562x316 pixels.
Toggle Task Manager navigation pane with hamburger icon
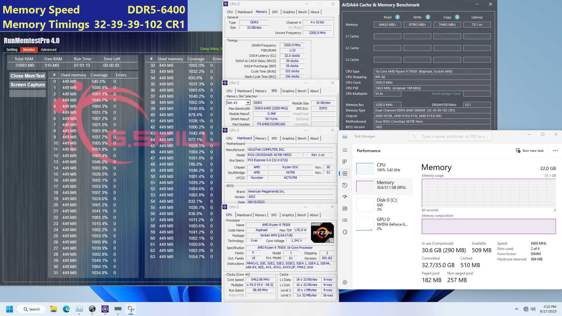(x=345, y=150)
